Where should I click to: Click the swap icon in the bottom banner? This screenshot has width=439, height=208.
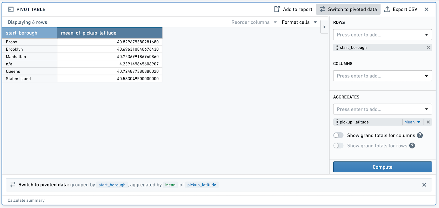[x=13, y=185]
